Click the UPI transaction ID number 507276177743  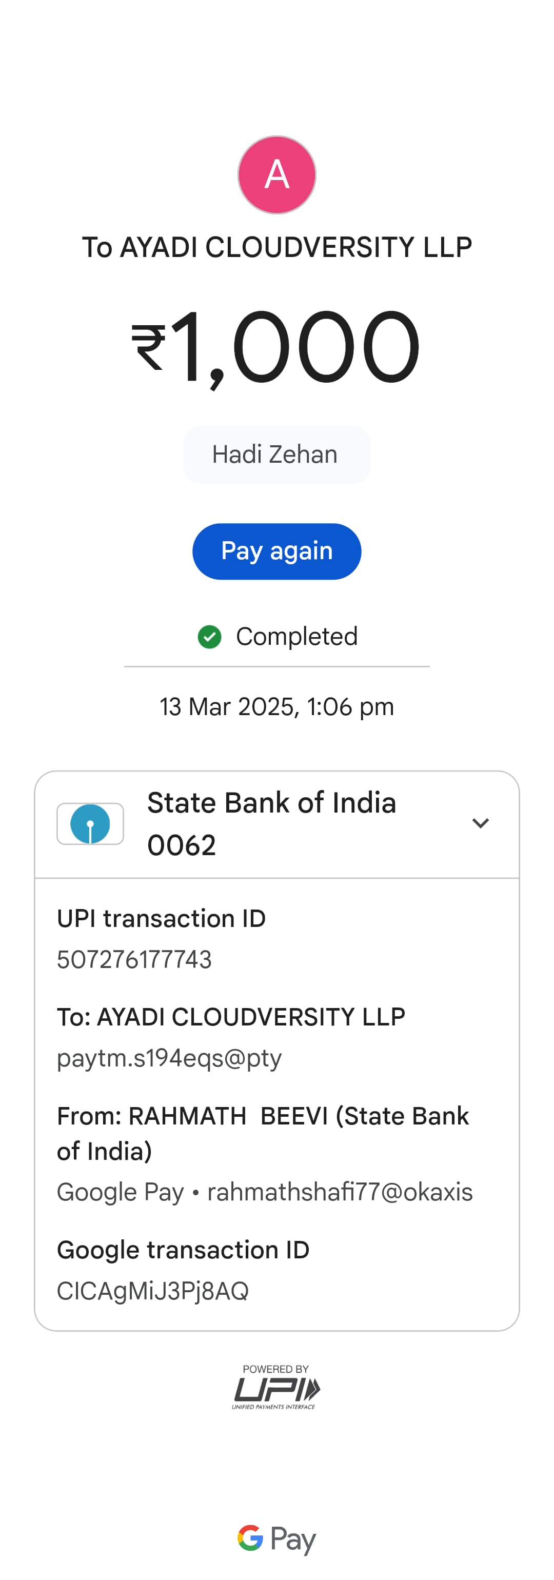pyautogui.click(x=134, y=959)
